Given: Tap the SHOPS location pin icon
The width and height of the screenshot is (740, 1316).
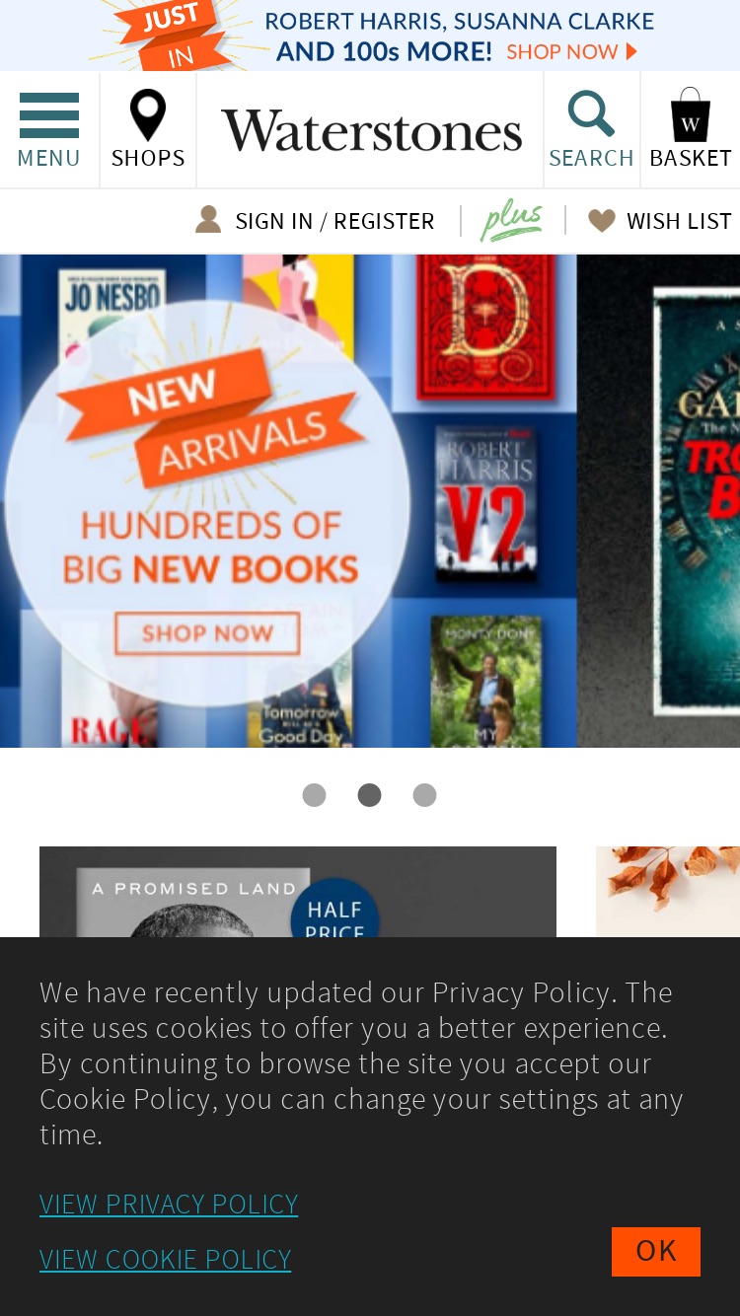Looking at the screenshot, I should 148,115.
